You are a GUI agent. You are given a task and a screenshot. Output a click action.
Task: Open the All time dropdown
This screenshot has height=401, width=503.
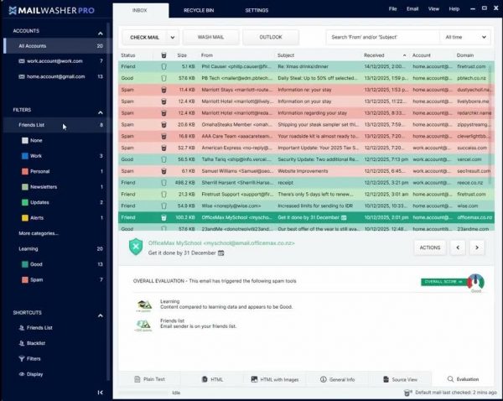click(465, 37)
